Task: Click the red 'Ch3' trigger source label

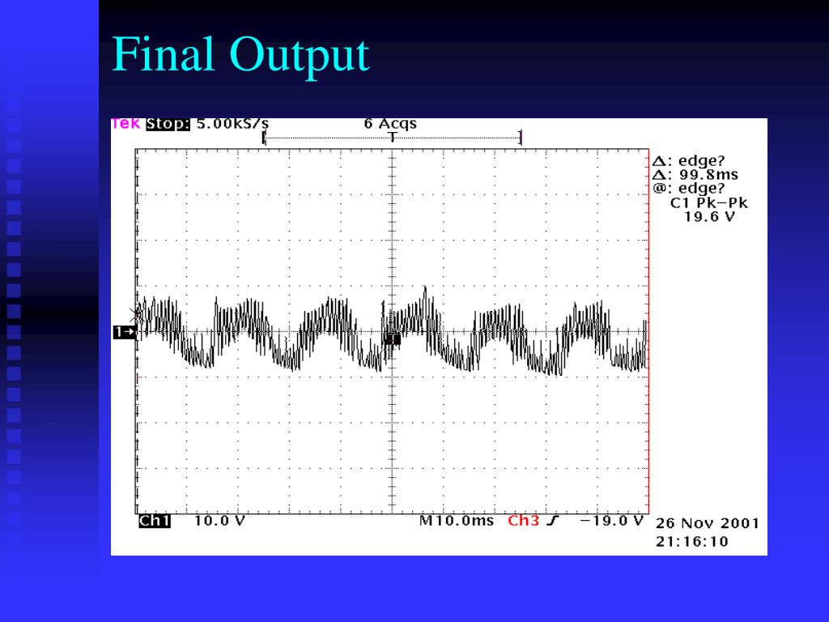Action: 523,521
